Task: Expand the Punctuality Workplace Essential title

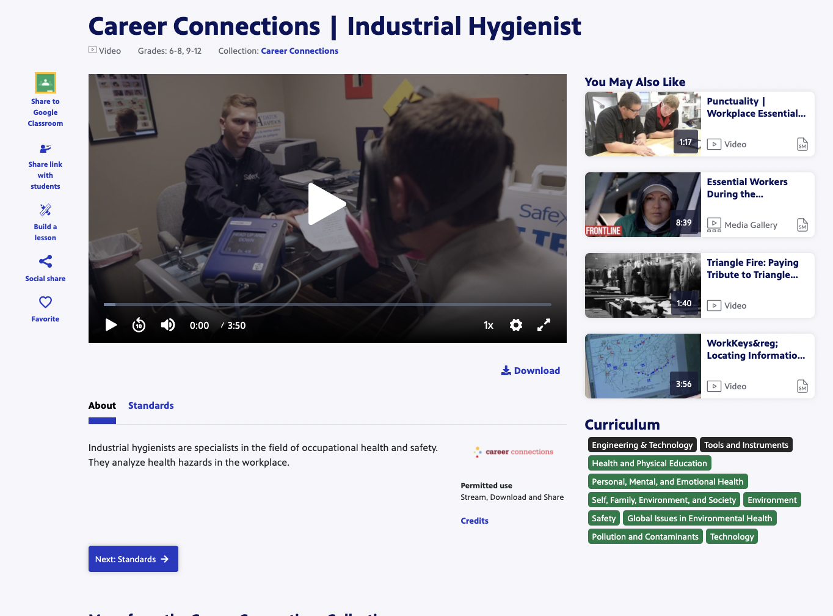Action: point(757,107)
